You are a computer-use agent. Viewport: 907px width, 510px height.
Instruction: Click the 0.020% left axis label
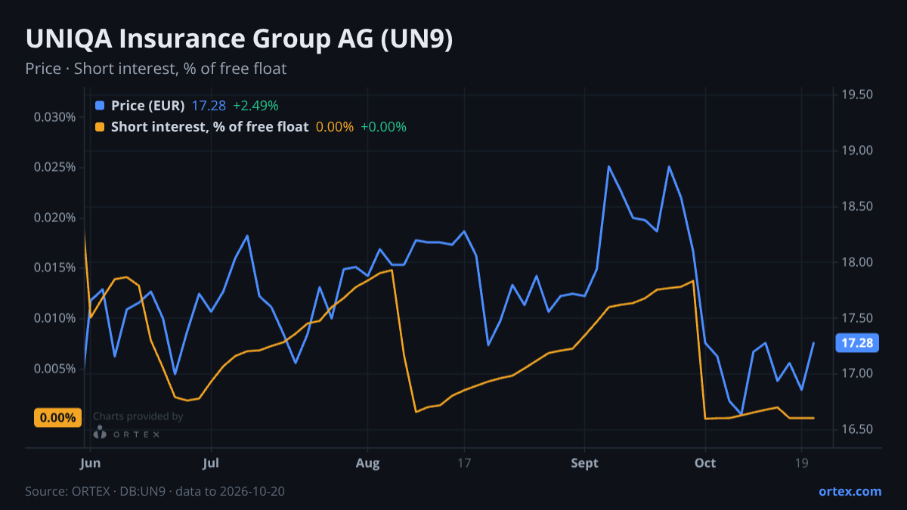point(55,218)
